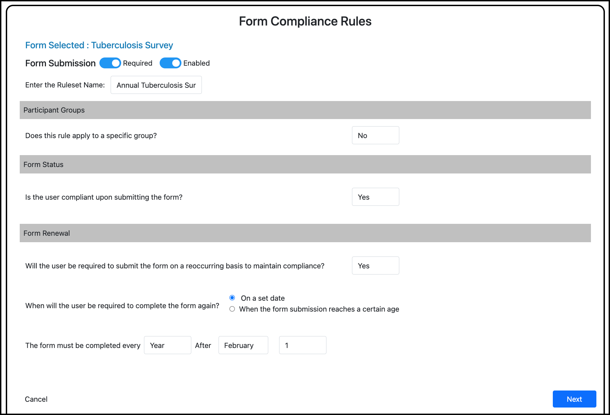Image resolution: width=610 pixels, height=415 pixels.
Task: Choose the form submission reaches certain age option
Action: [x=232, y=309]
